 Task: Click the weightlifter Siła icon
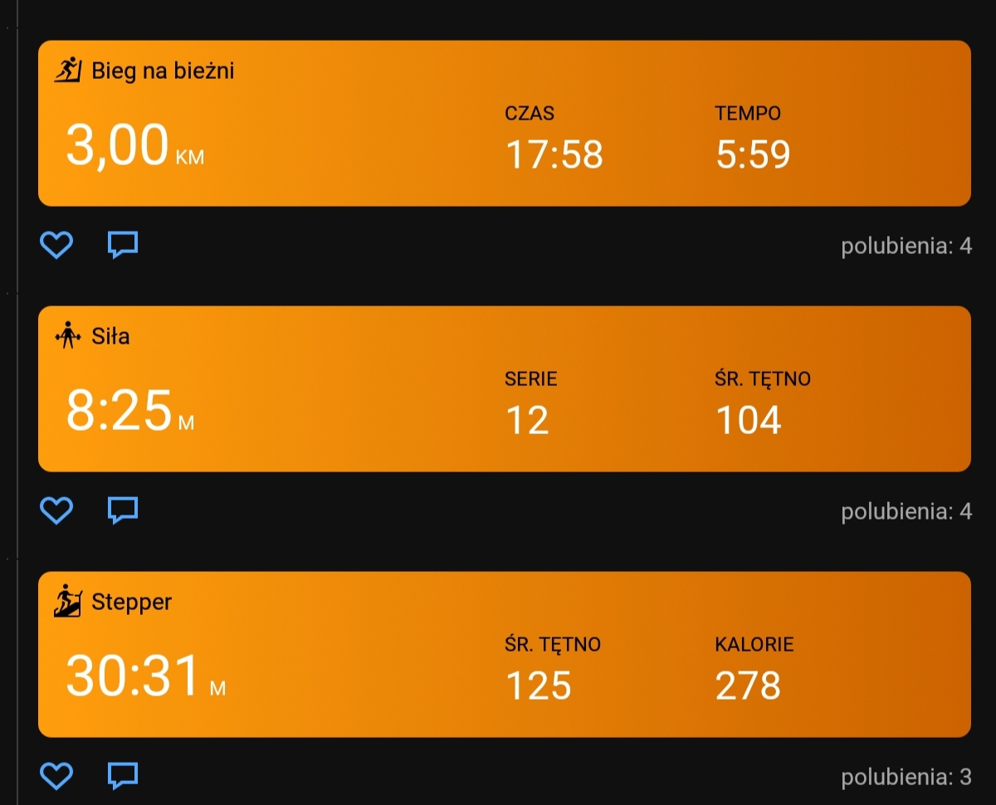[x=68, y=336]
